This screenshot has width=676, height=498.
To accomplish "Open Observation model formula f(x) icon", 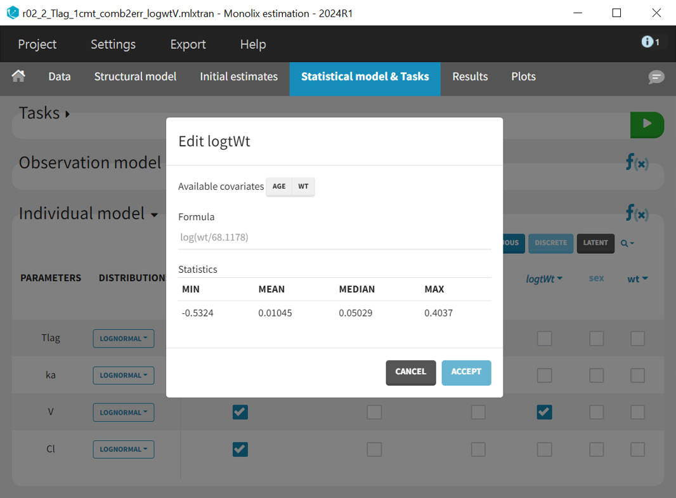I will [x=637, y=162].
